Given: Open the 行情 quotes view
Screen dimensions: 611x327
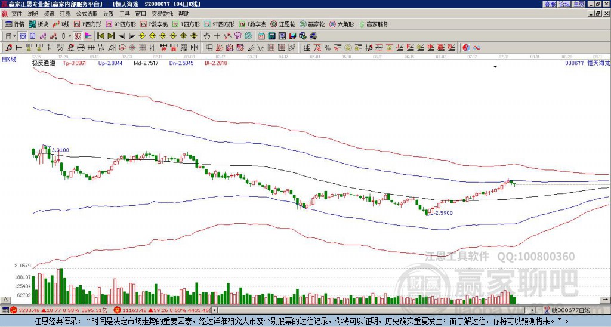Looking at the screenshot, I should pos(14,24).
